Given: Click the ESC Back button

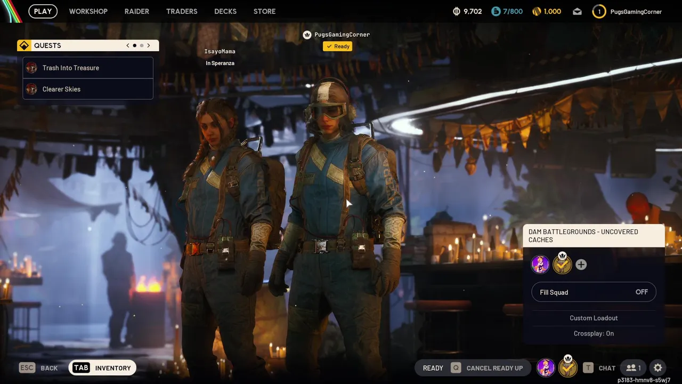Looking at the screenshot, I should (38, 368).
